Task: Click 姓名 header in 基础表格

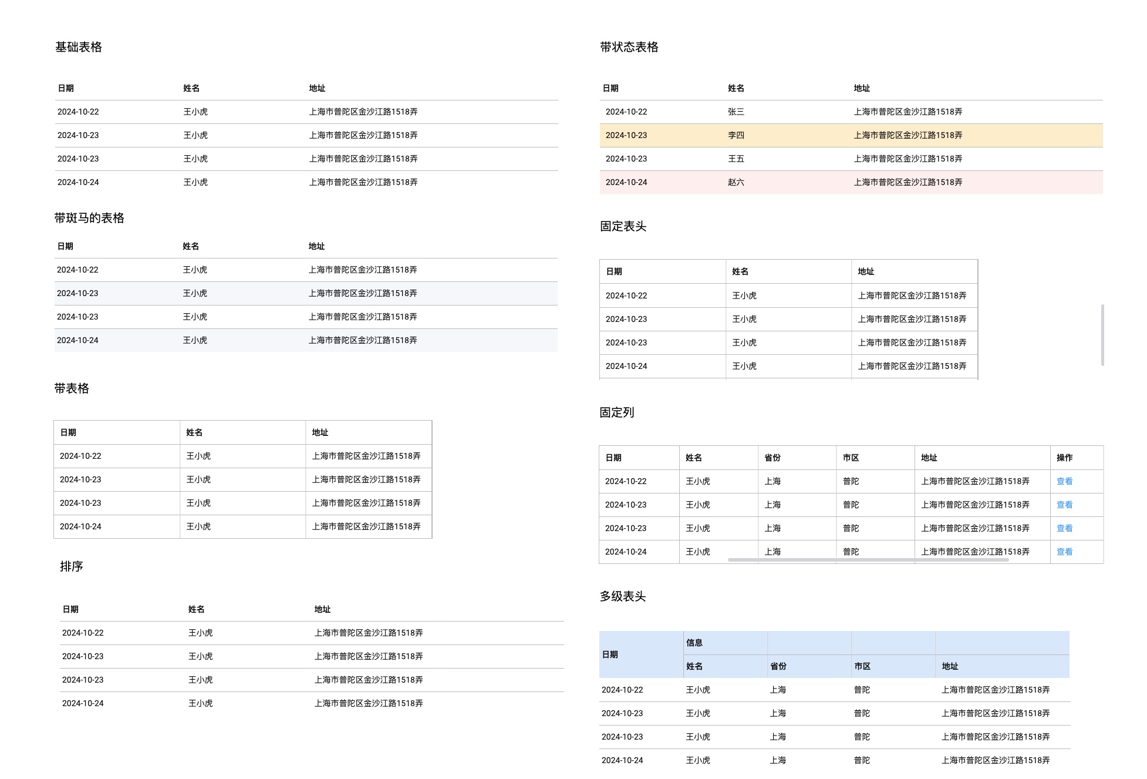Action: point(191,88)
